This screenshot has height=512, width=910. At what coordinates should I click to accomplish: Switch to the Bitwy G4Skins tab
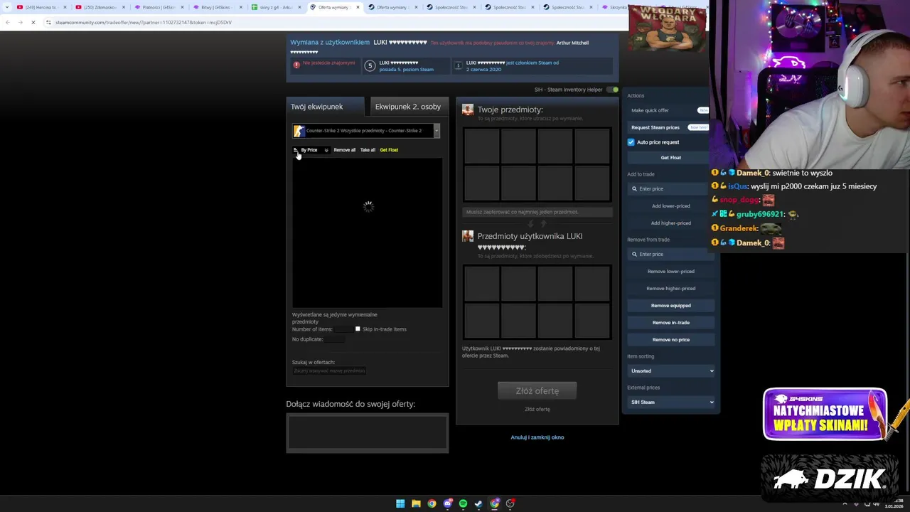pyautogui.click(x=216, y=7)
